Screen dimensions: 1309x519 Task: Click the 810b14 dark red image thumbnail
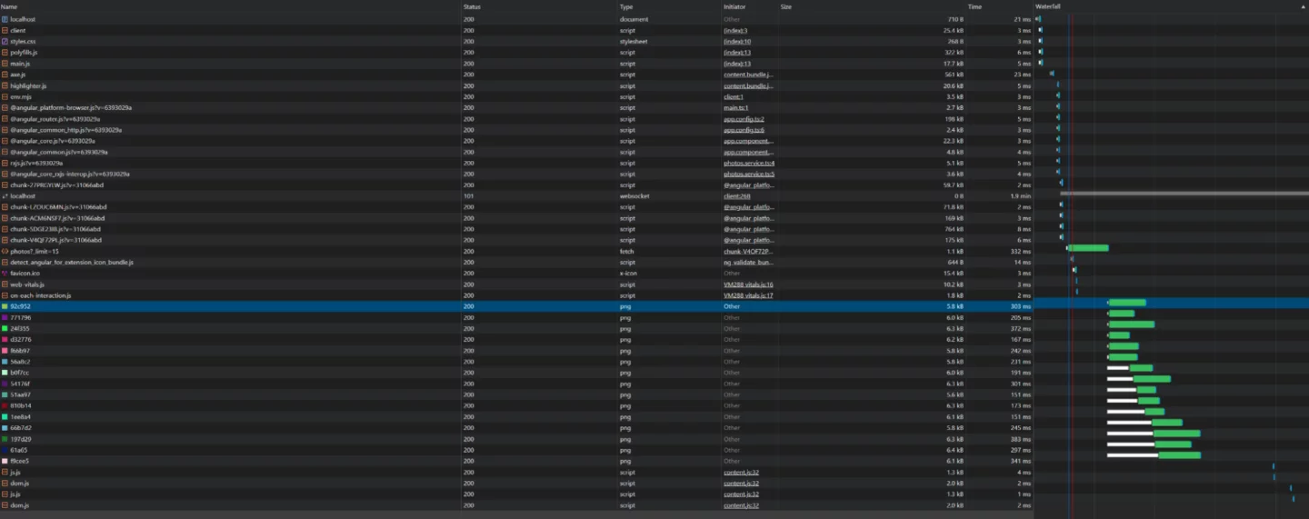5,405
